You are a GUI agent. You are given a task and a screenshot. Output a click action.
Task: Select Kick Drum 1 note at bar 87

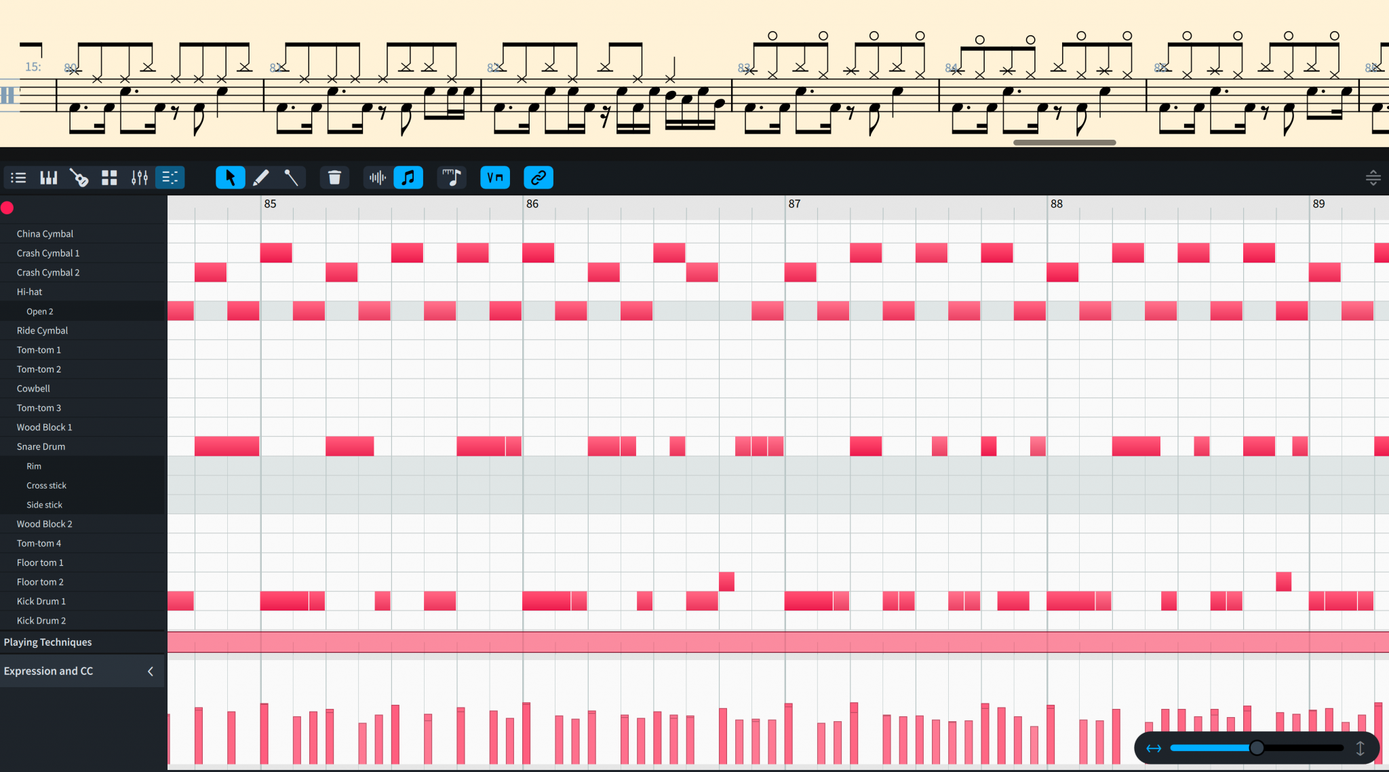(808, 601)
